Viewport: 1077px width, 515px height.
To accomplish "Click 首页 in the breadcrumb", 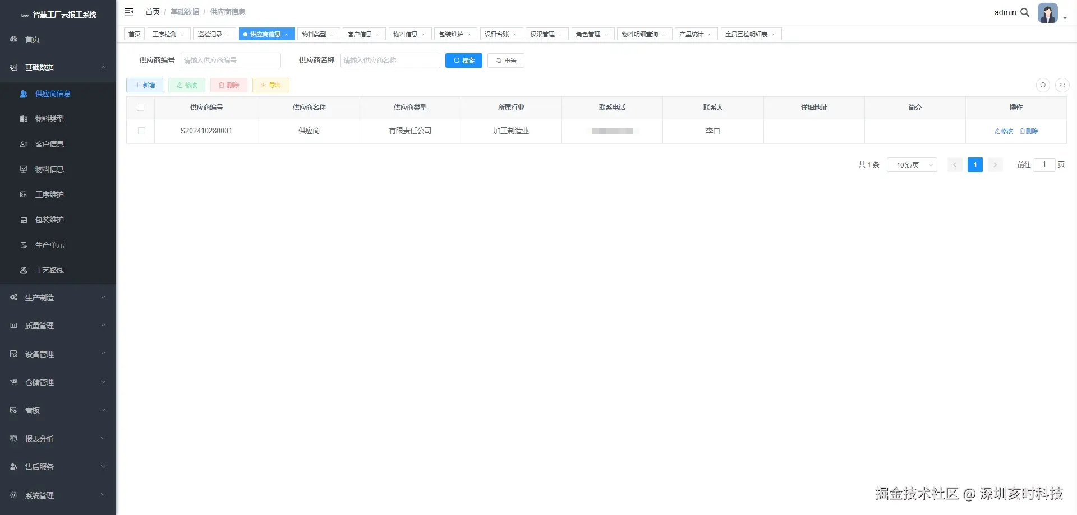I will tap(153, 12).
